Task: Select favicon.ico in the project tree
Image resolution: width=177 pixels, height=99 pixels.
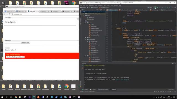Action: pyautogui.click(x=91, y=17)
